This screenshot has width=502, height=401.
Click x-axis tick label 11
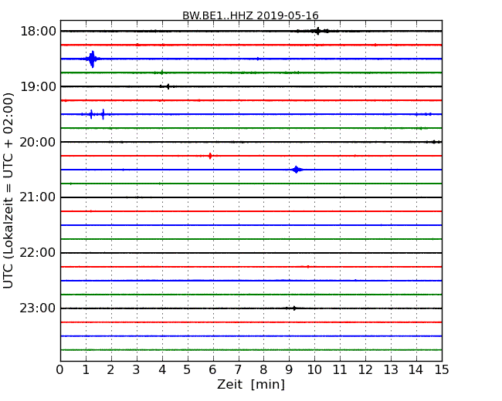tap(340, 370)
